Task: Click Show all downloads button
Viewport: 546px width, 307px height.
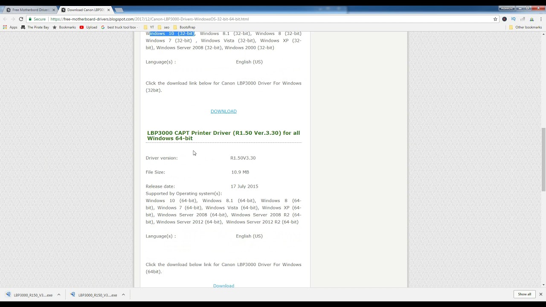Action: click(x=525, y=294)
